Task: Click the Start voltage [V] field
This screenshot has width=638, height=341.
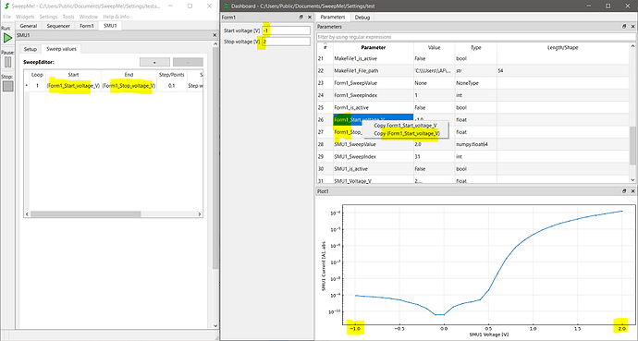Action: (286, 30)
